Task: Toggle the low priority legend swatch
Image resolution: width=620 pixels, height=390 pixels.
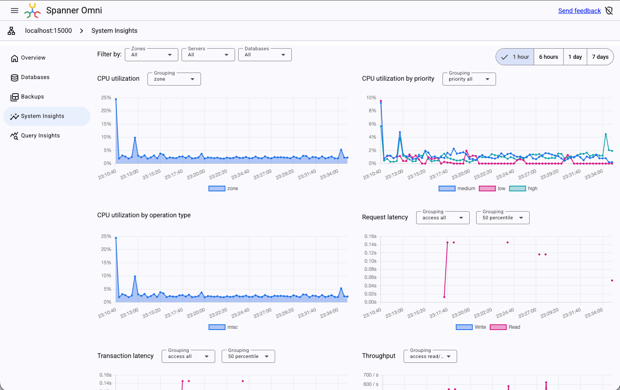Action: pos(487,189)
